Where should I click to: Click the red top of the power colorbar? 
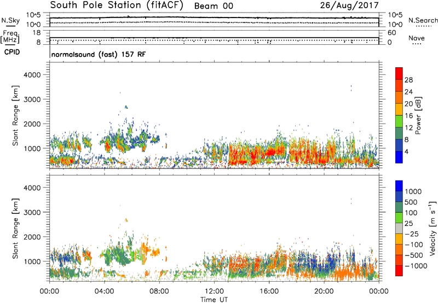(x=399, y=73)
